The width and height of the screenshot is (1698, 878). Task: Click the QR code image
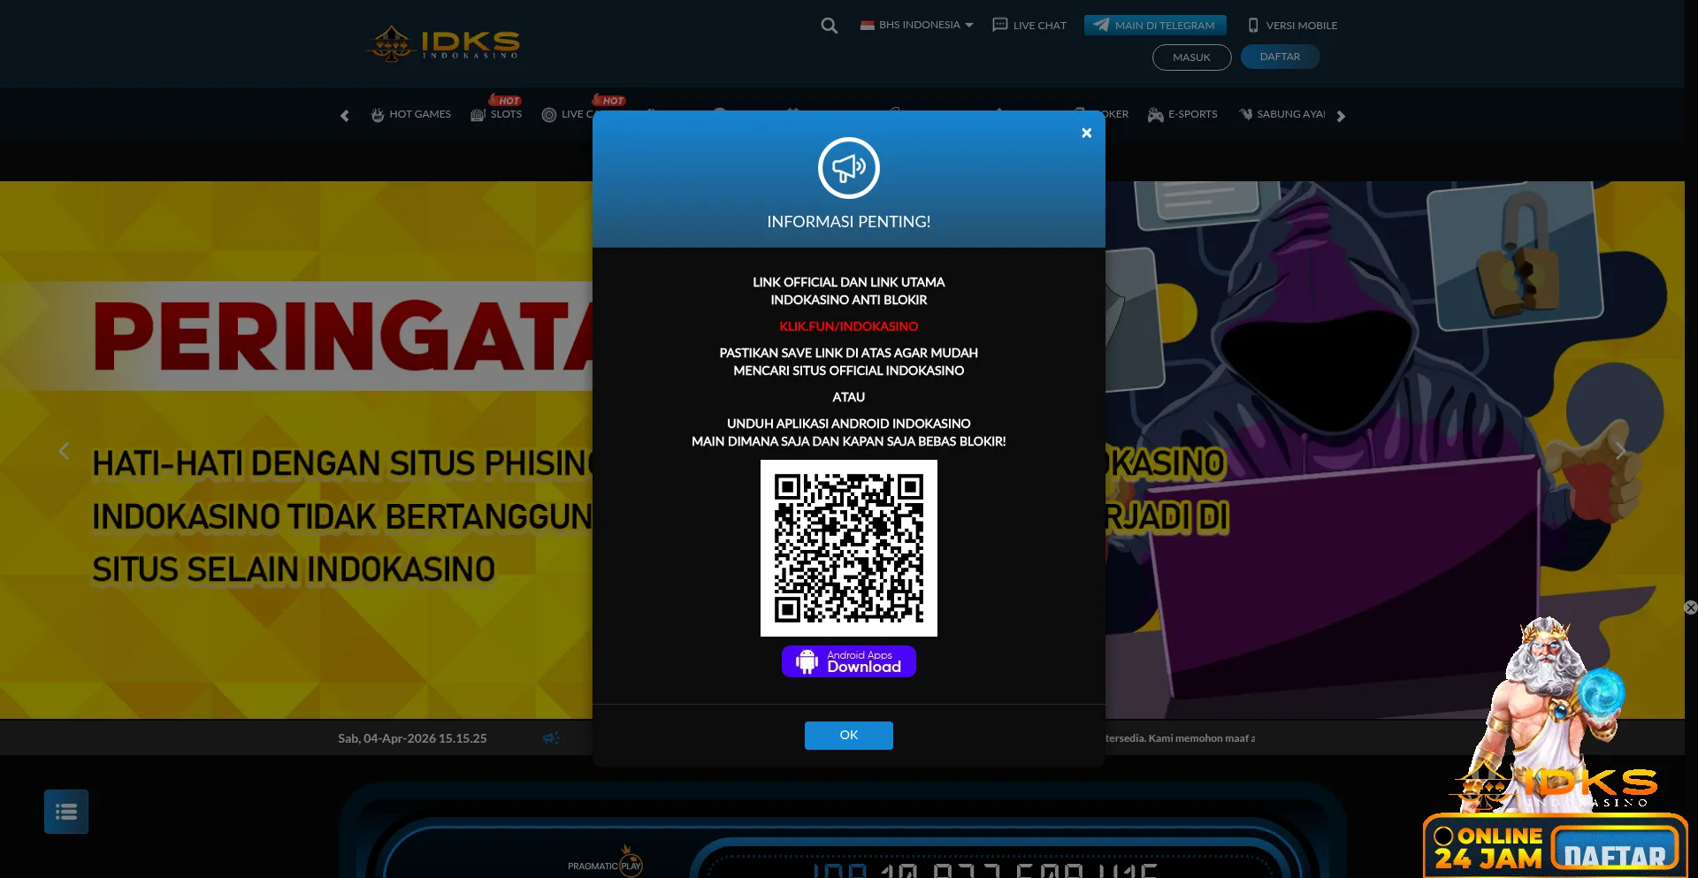848,548
